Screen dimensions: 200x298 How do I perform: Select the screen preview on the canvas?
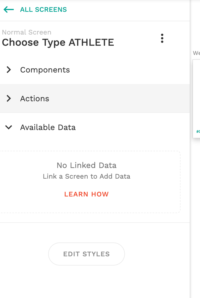point(197,95)
